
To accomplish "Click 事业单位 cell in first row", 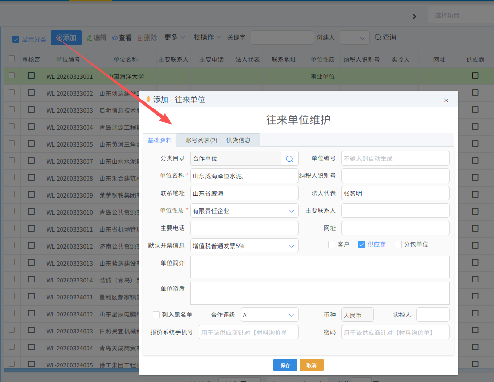I will pos(322,77).
